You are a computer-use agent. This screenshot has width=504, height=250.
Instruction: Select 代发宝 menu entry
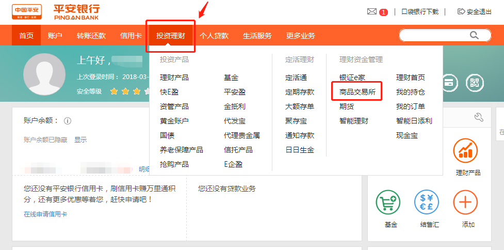pos(235,121)
